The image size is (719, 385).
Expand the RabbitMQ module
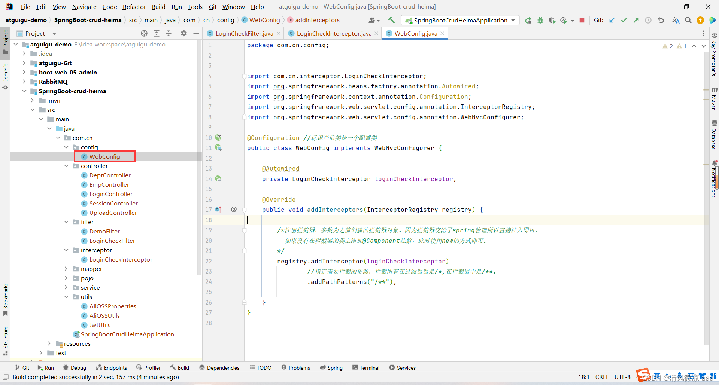coord(24,82)
